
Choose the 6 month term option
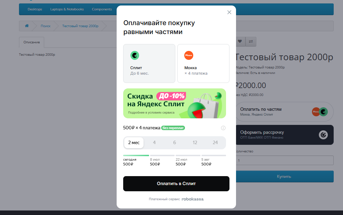click(175, 143)
